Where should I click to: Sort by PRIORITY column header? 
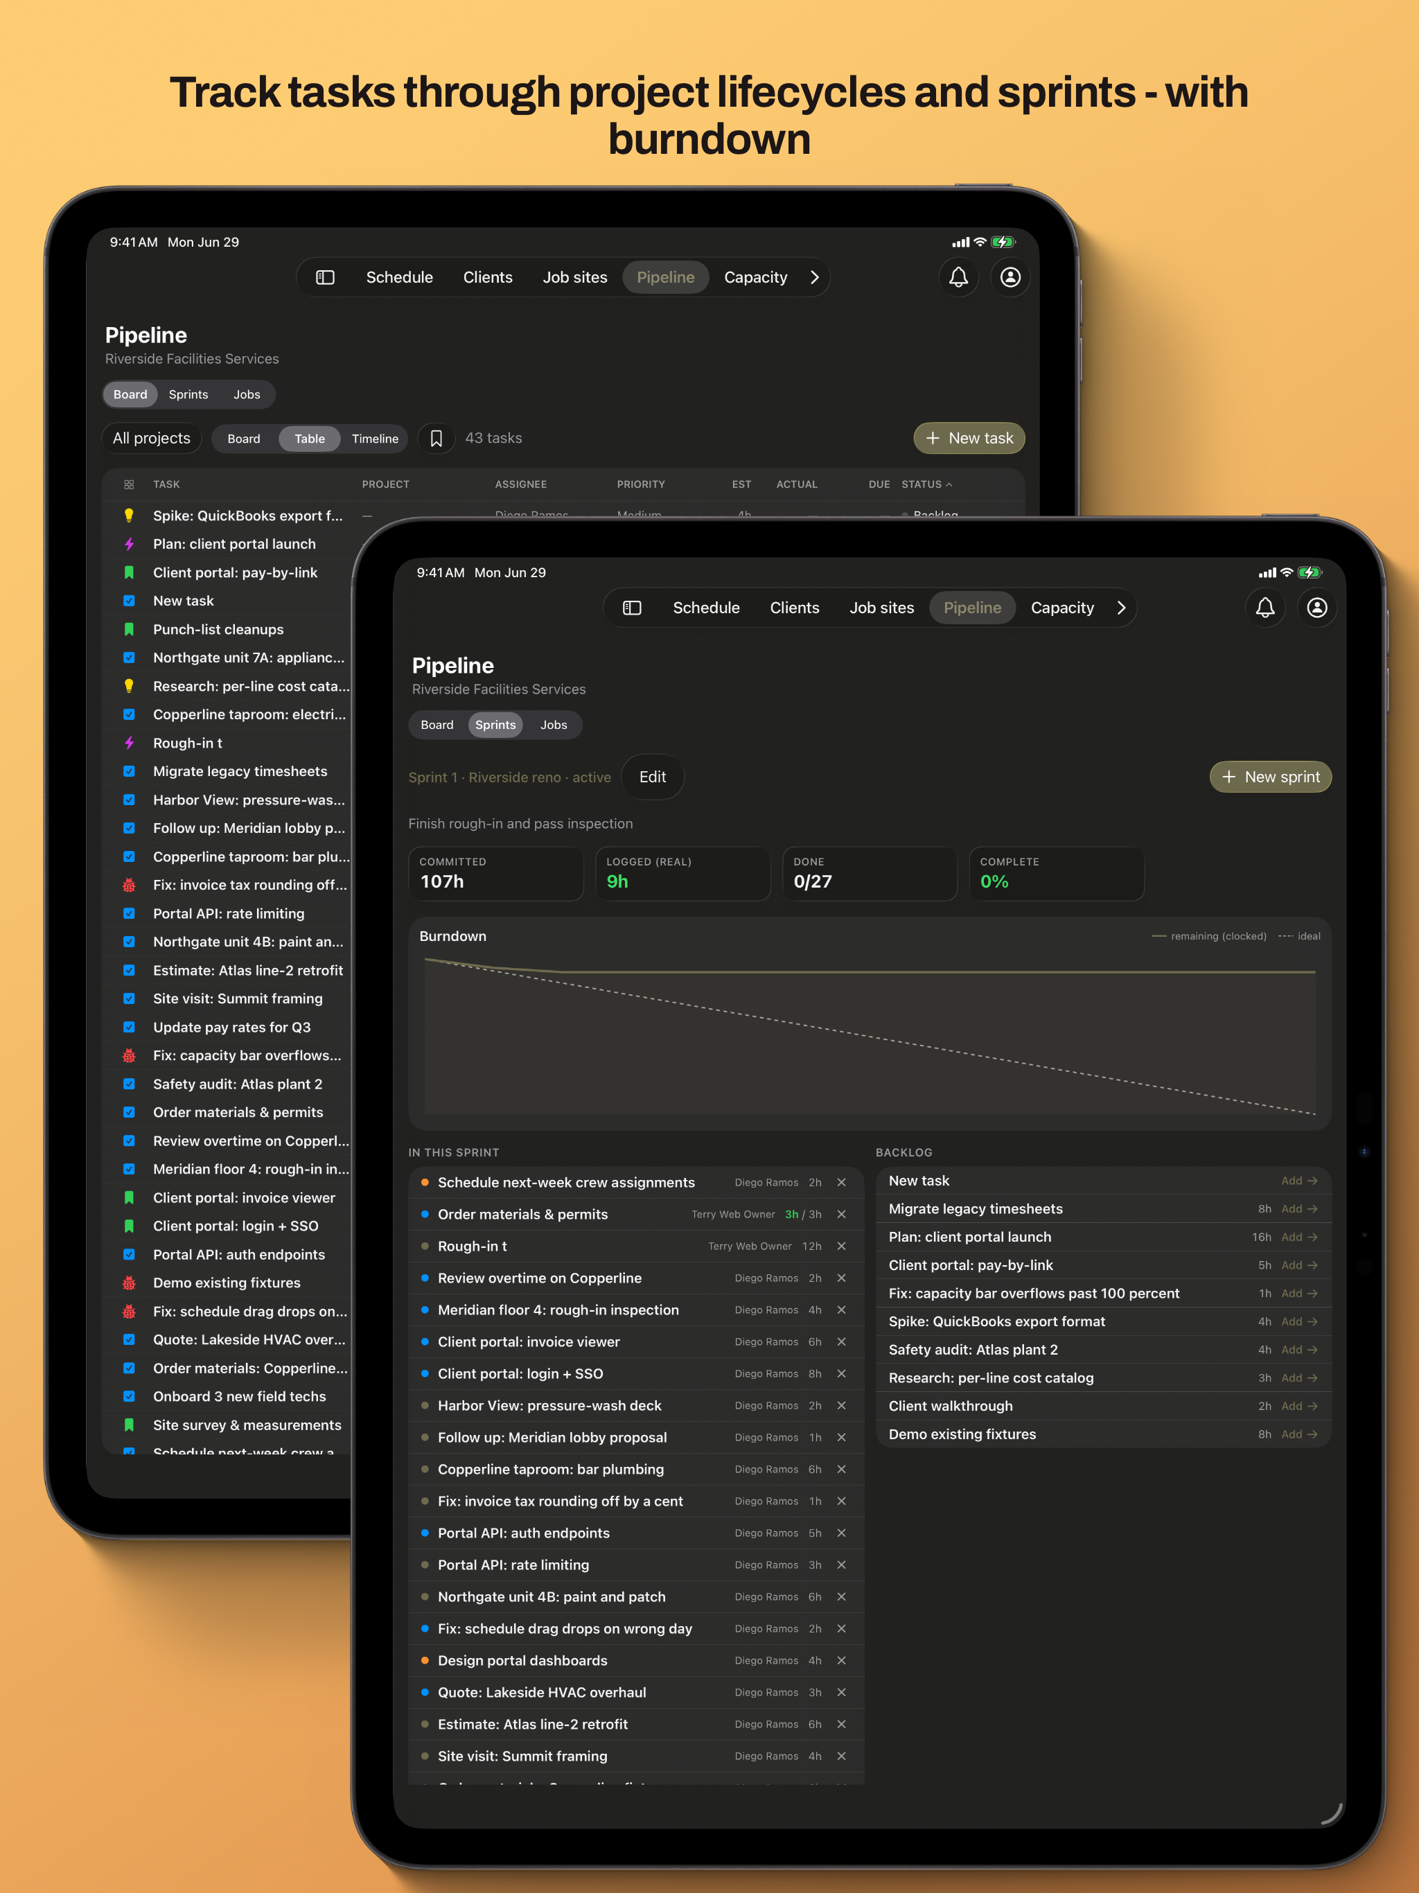(641, 484)
